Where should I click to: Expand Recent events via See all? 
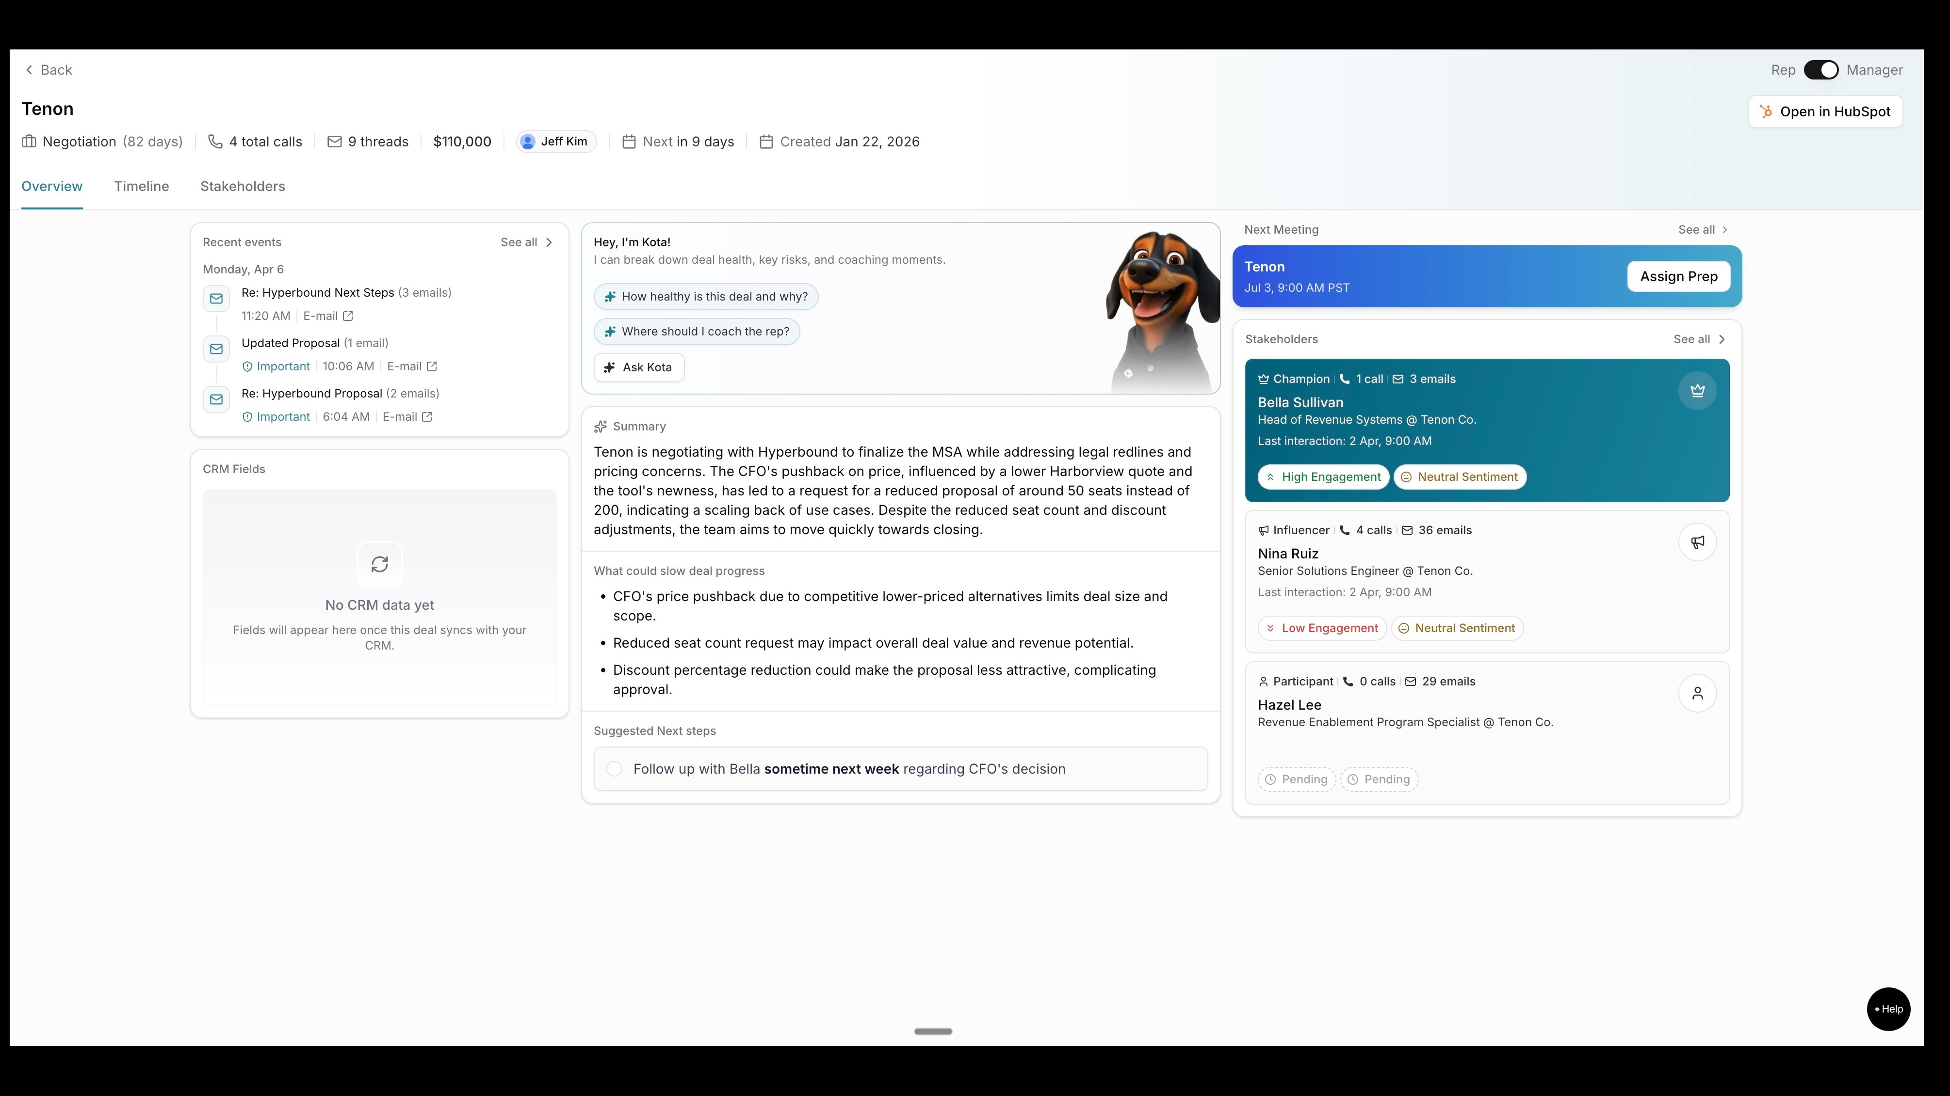point(527,242)
